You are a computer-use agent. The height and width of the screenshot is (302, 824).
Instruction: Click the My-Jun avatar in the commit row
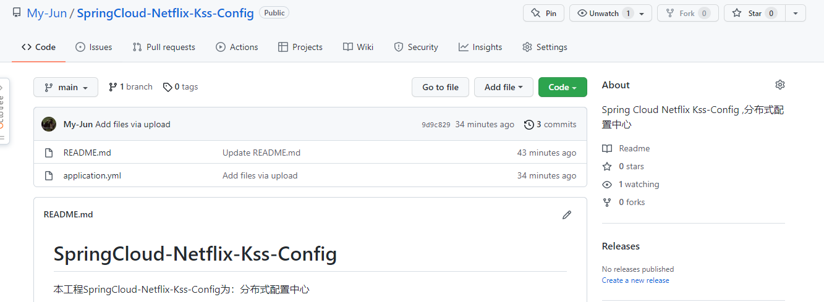coord(49,124)
